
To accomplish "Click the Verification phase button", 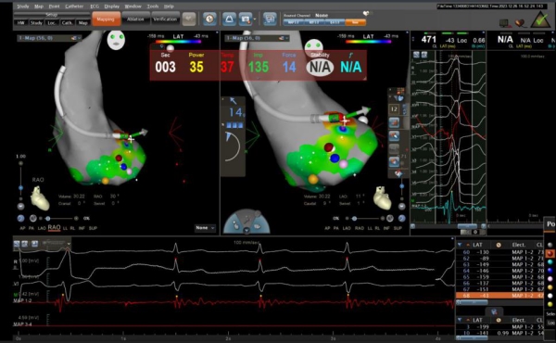I will pos(165,19).
